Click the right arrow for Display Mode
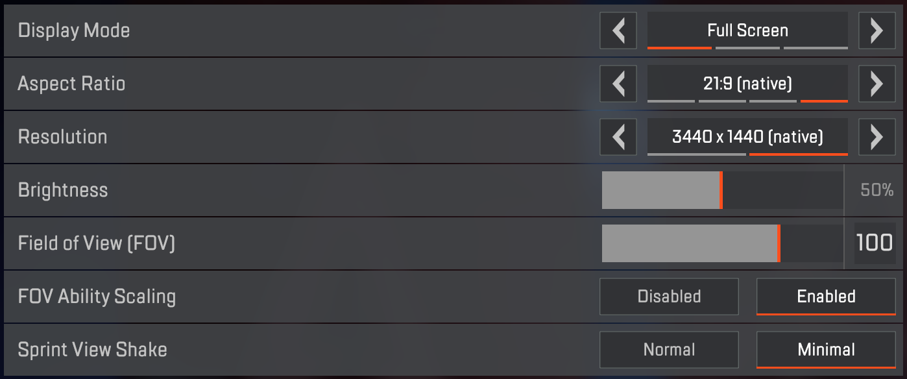Screen dimensions: 907x379 pos(877,31)
